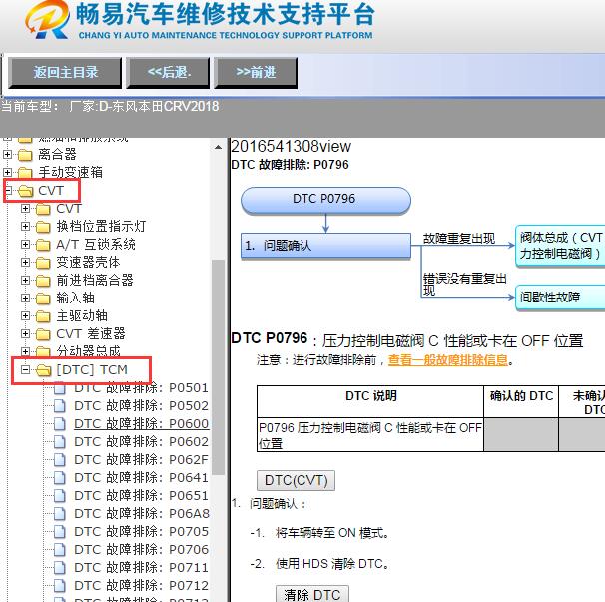Click the open CVT folder icon
This screenshot has width=605, height=602.
[x=26, y=191]
